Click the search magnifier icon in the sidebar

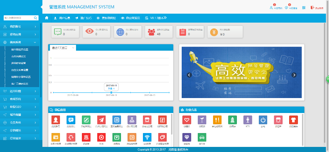coord(35,17)
